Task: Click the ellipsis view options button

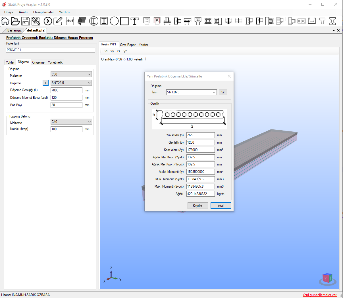Action: pyautogui.click(x=132, y=51)
